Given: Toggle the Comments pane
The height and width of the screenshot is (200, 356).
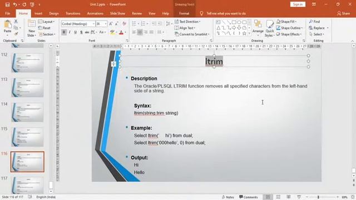Looking at the screenshot, I should point(249,197).
